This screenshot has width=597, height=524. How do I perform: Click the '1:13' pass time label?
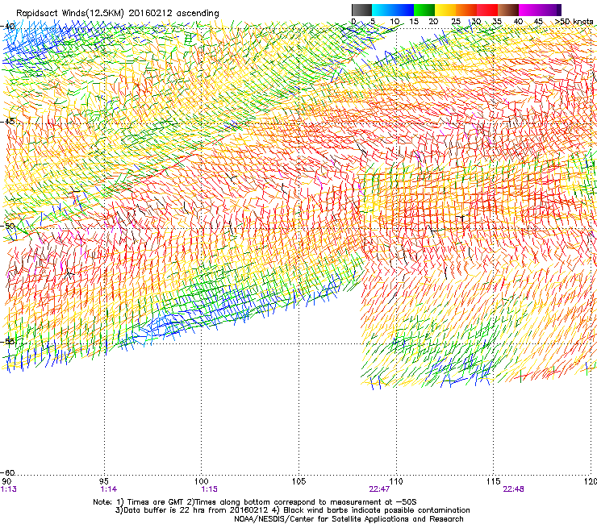tap(8, 489)
